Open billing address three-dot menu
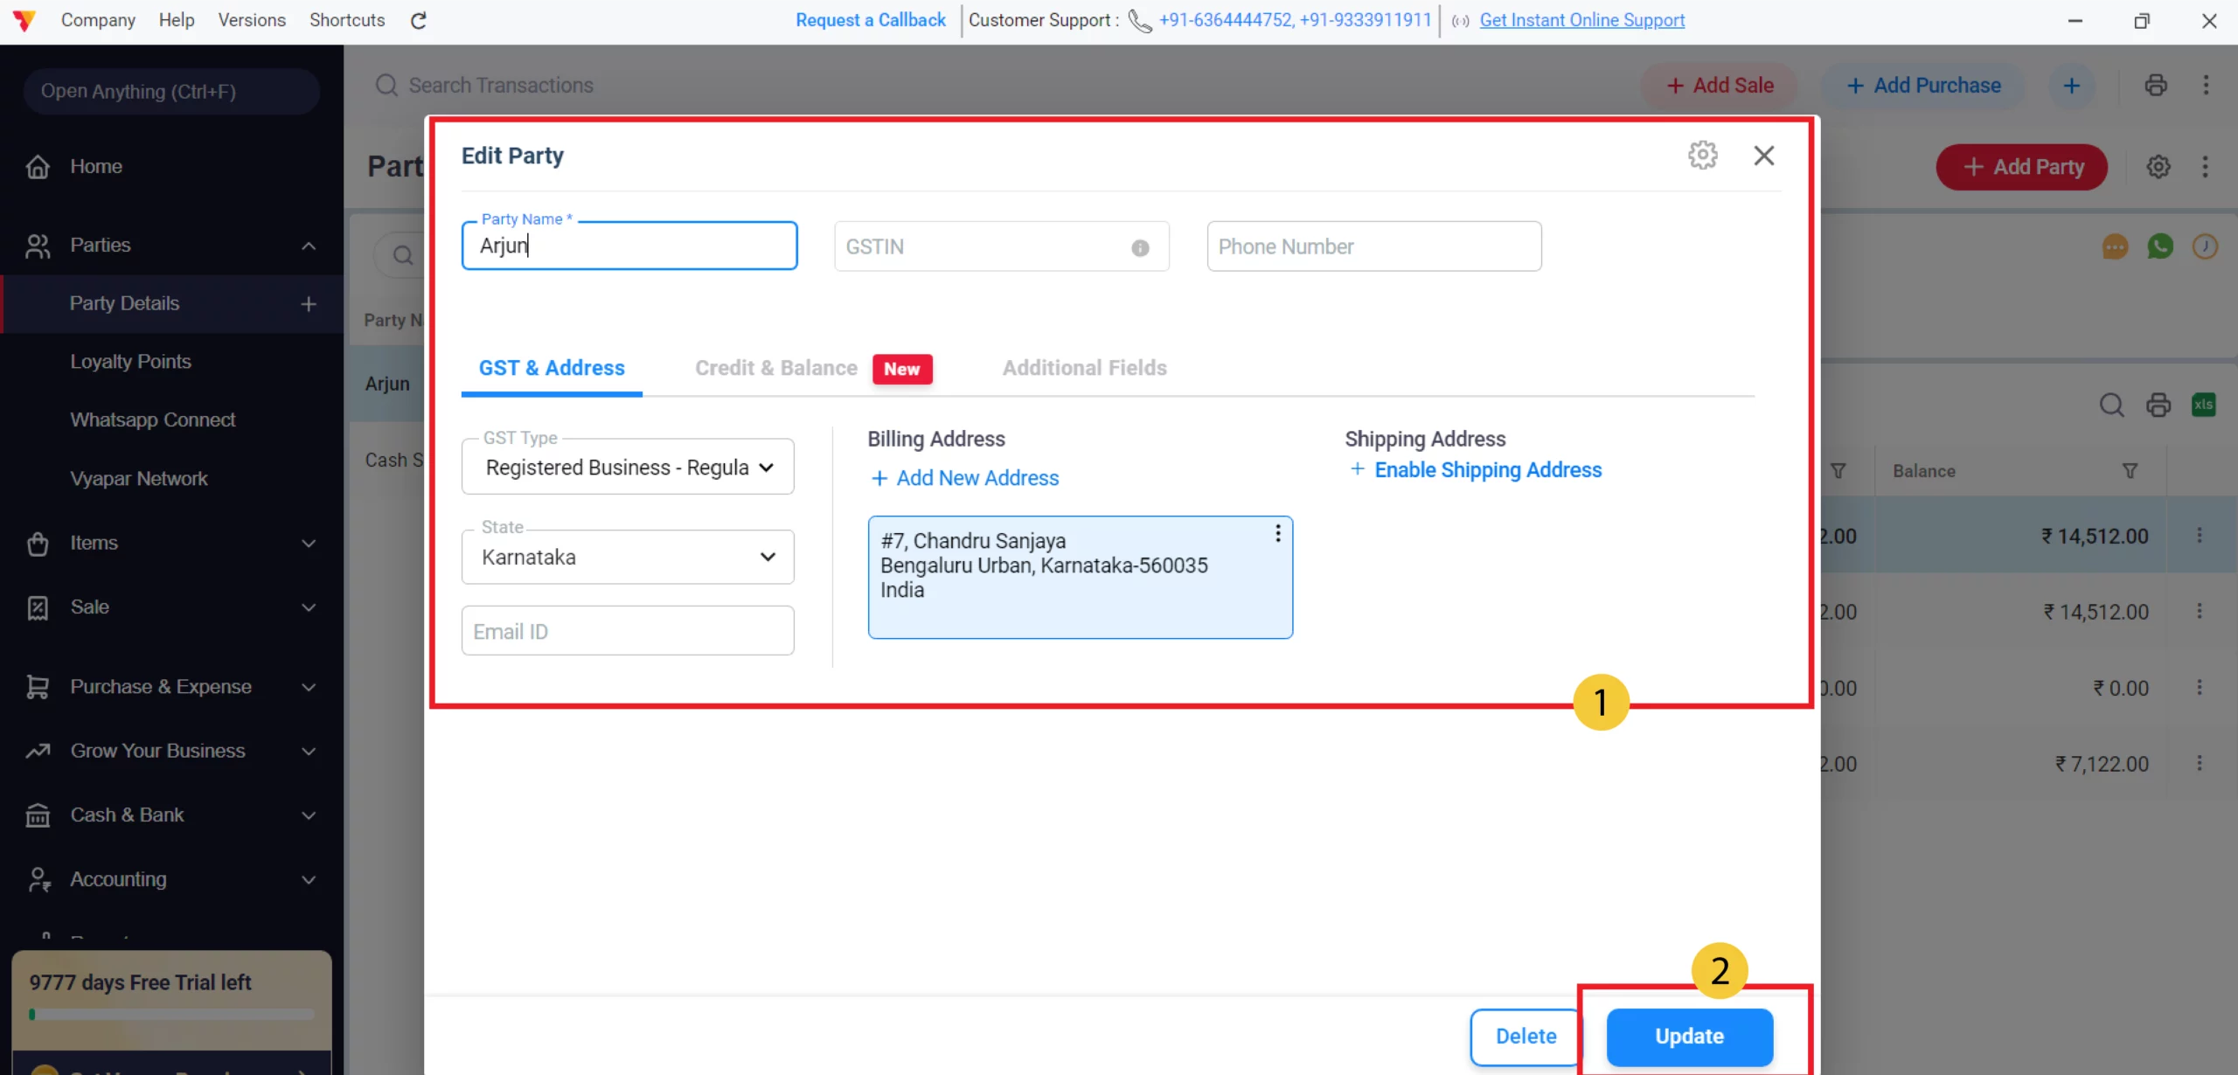Viewport: 2238px width, 1075px height. (1277, 534)
